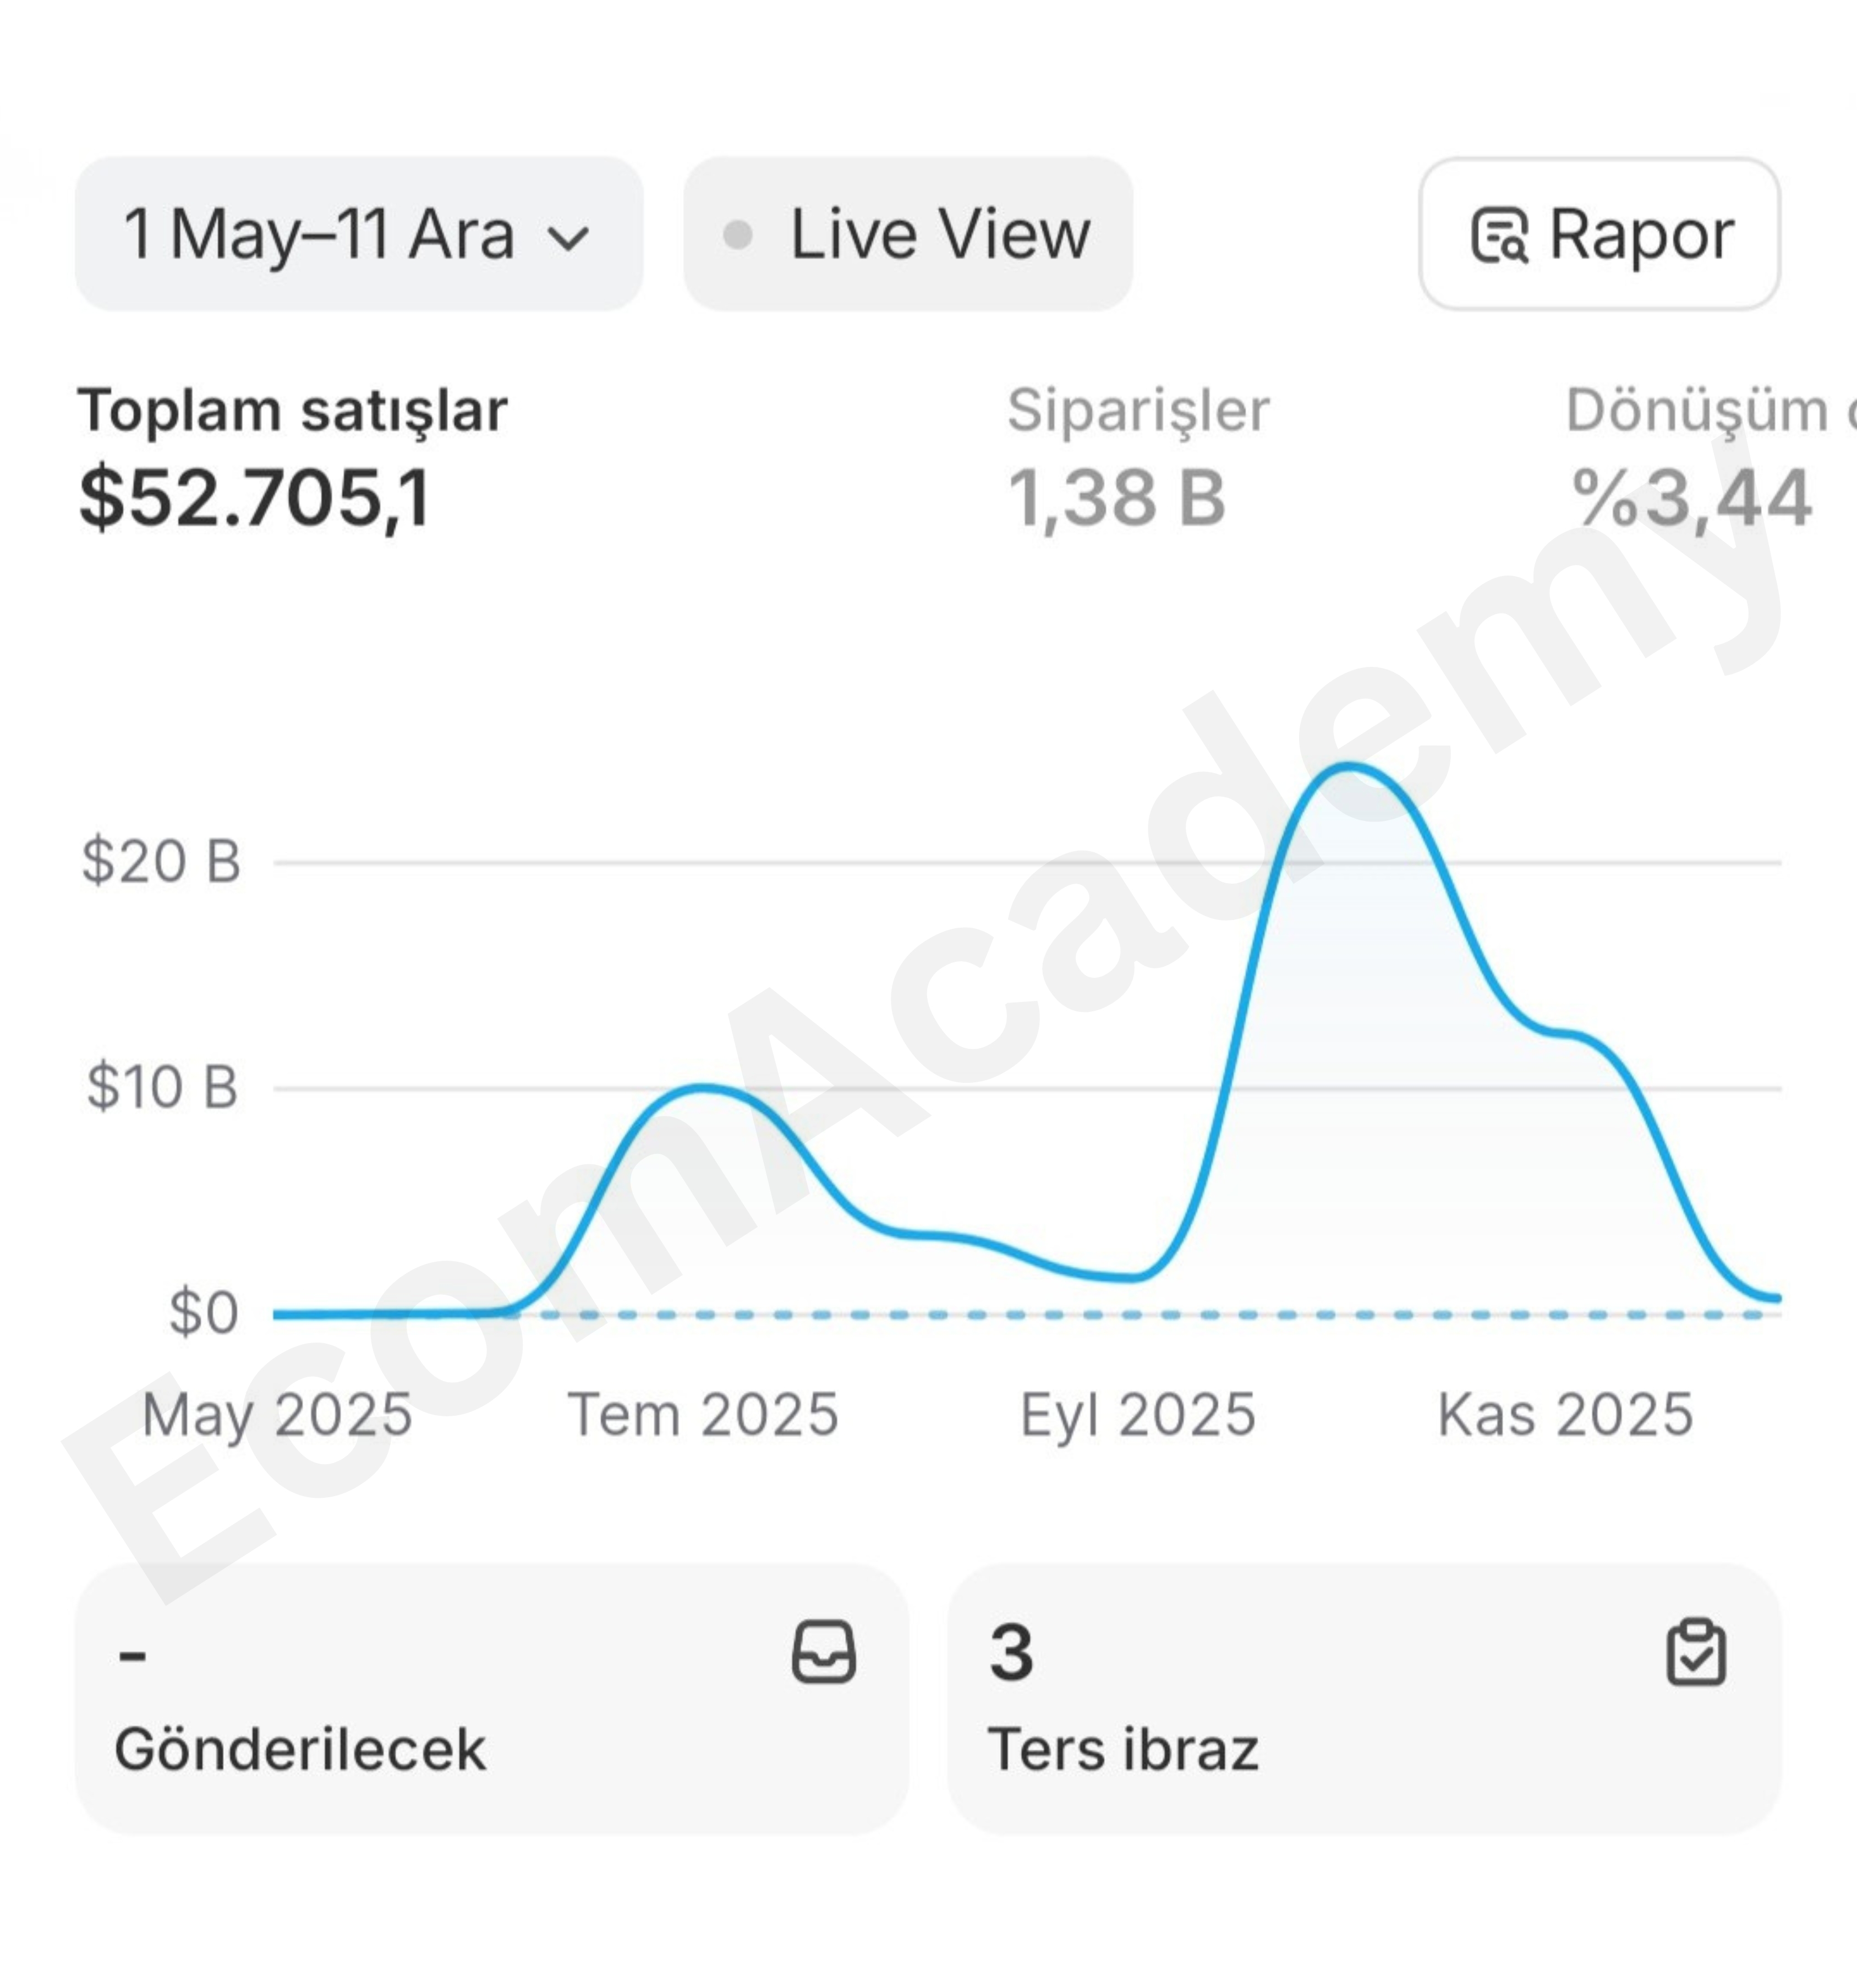
Task: Open the 1 May–11 Ara date range dropdown
Action: [x=359, y=234]
